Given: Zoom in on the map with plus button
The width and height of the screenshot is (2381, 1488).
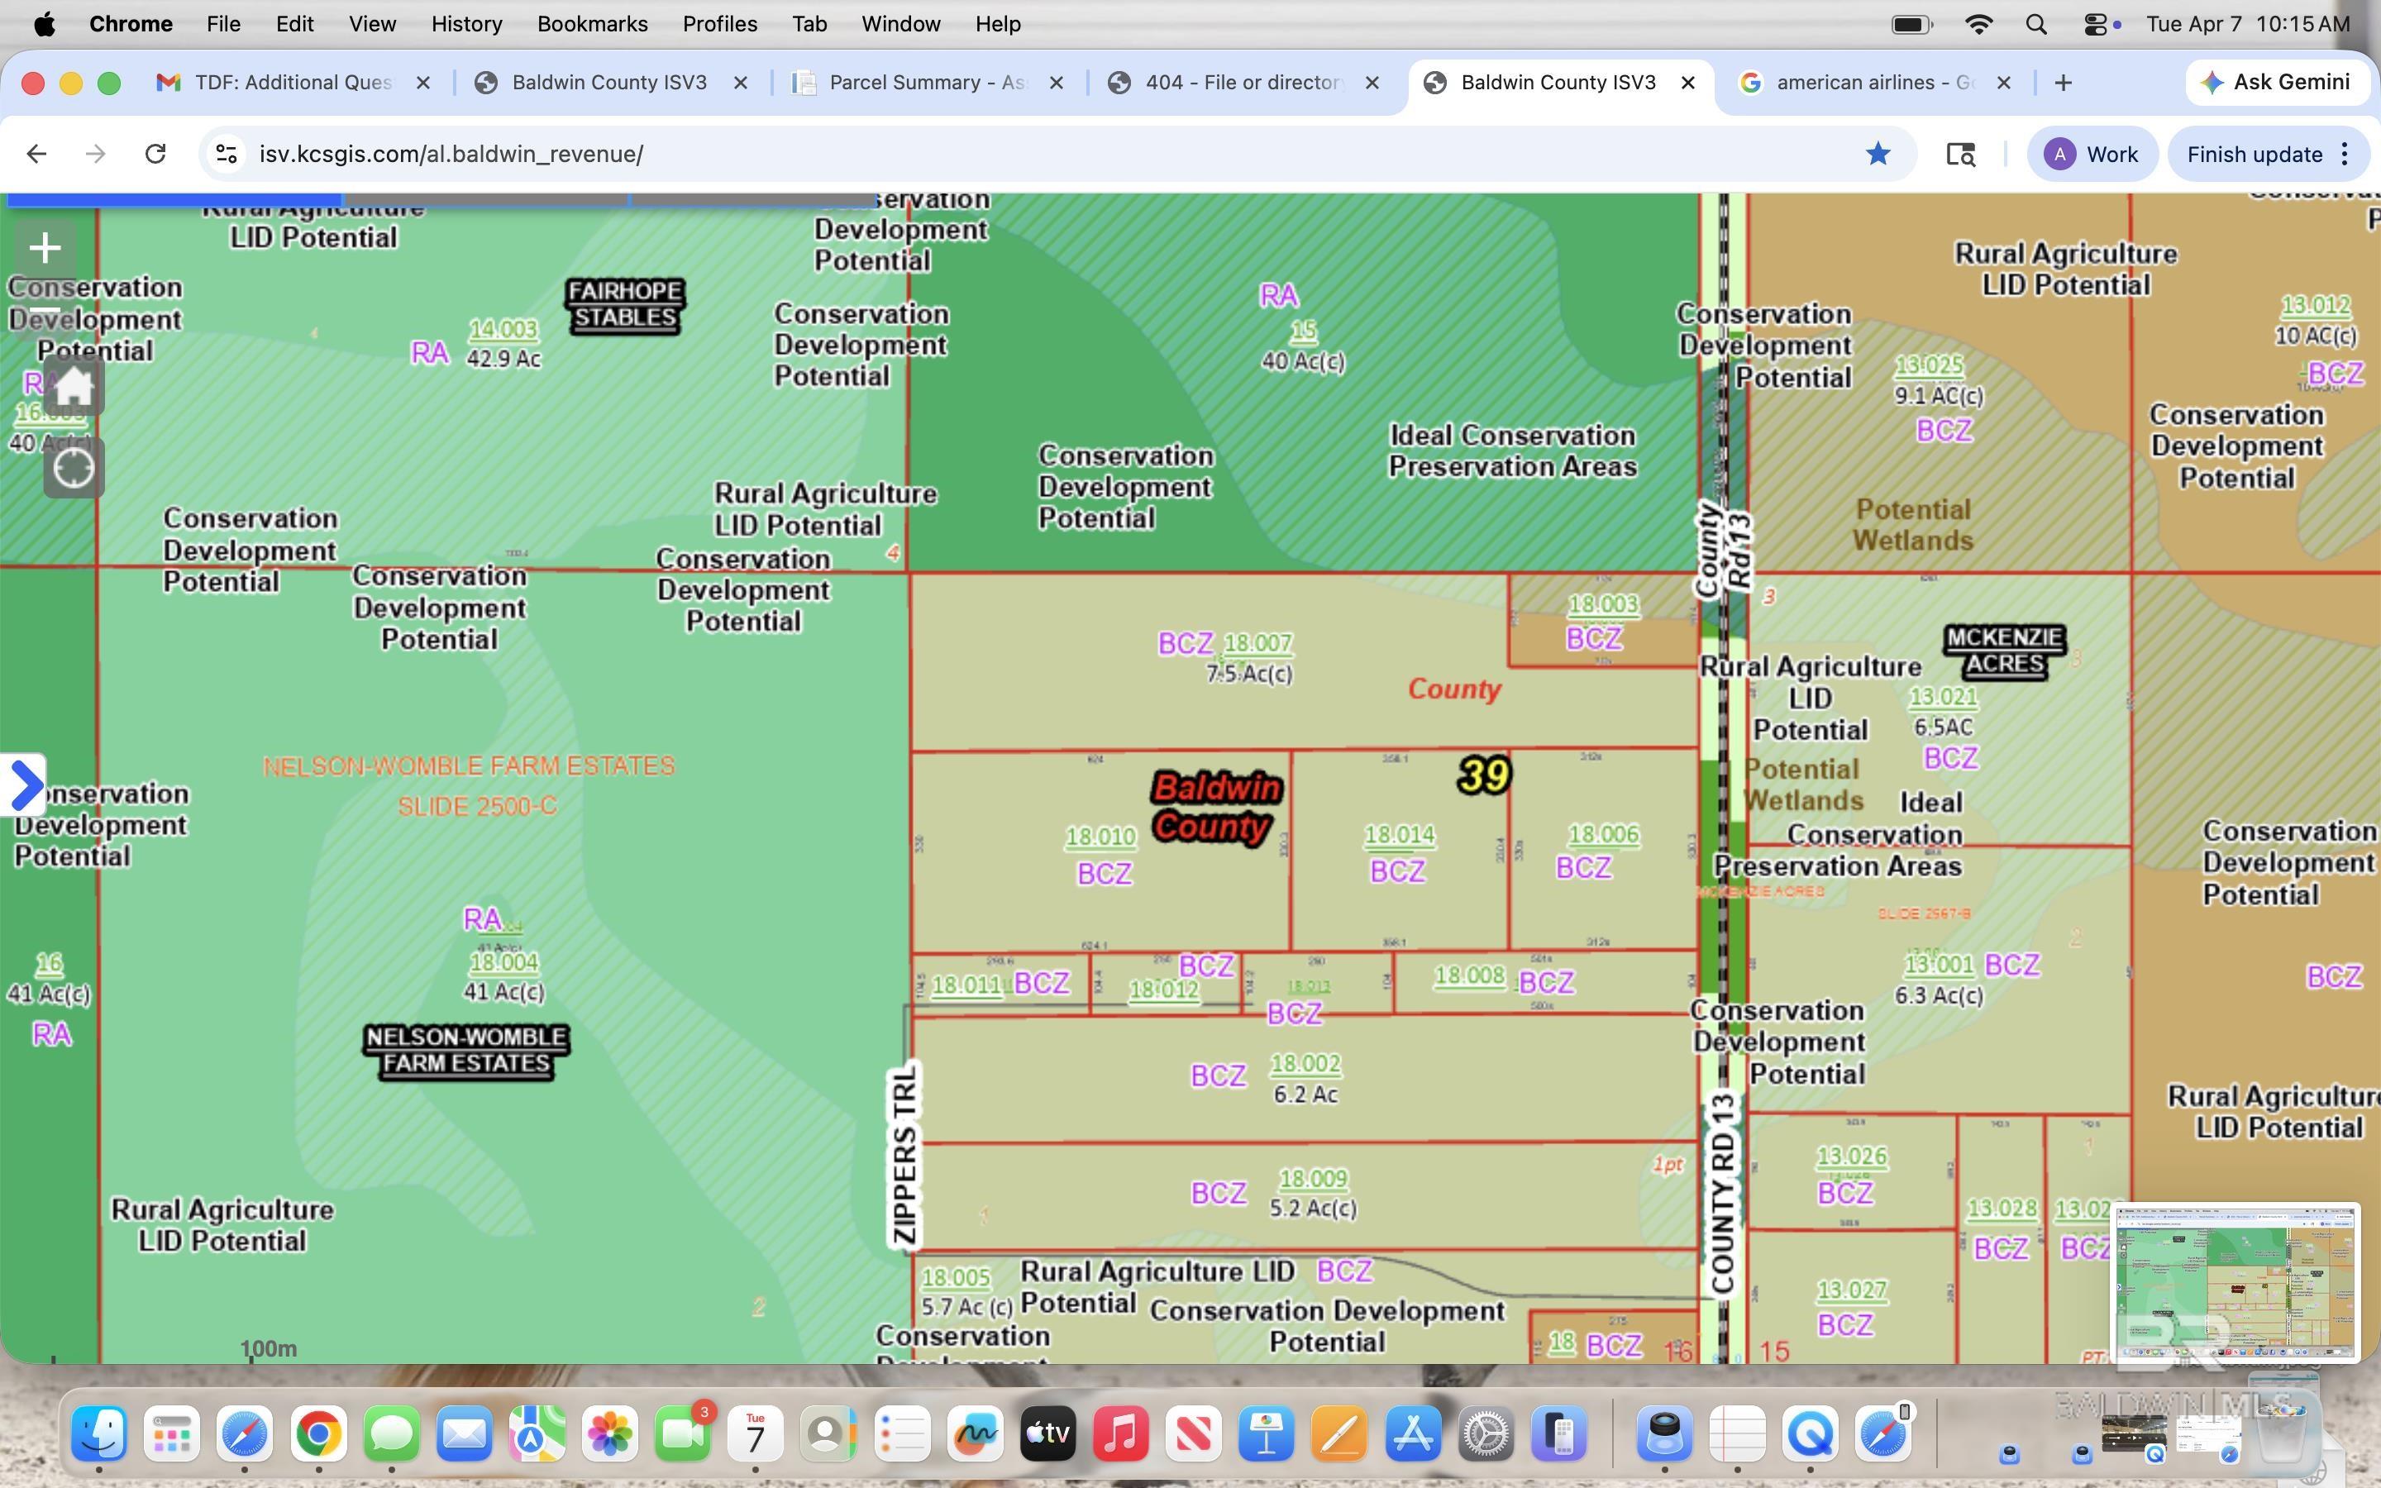Looking at the screenshot, I should point(45,248).
